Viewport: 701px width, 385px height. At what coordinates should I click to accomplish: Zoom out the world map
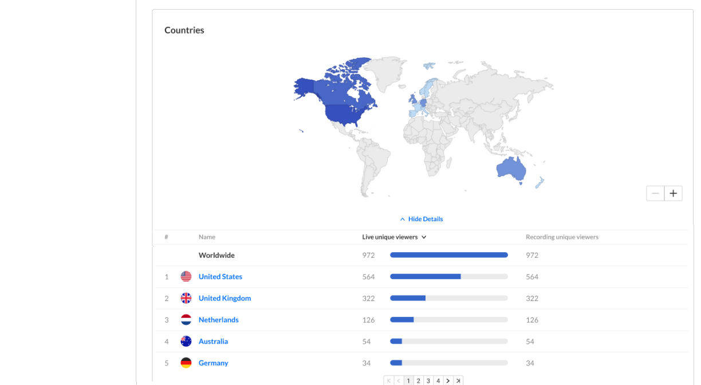[655, 194]
